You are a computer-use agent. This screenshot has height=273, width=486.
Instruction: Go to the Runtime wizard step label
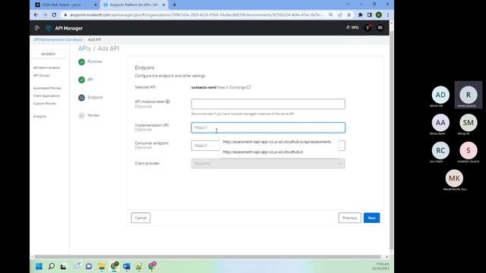94,61
